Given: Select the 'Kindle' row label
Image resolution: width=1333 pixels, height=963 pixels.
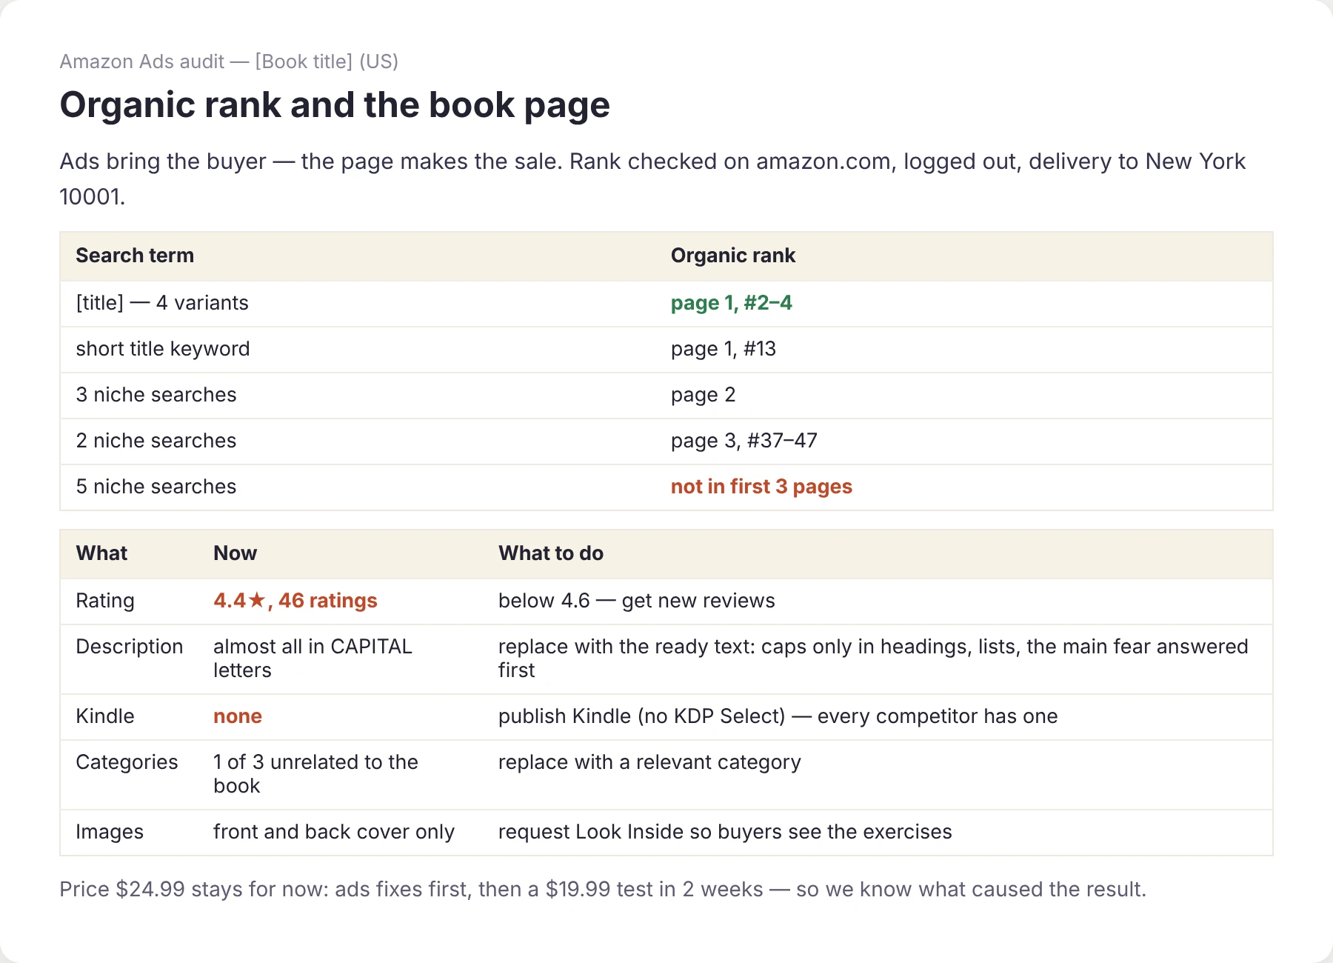Looking at the screenshot, I should (105, 716).
